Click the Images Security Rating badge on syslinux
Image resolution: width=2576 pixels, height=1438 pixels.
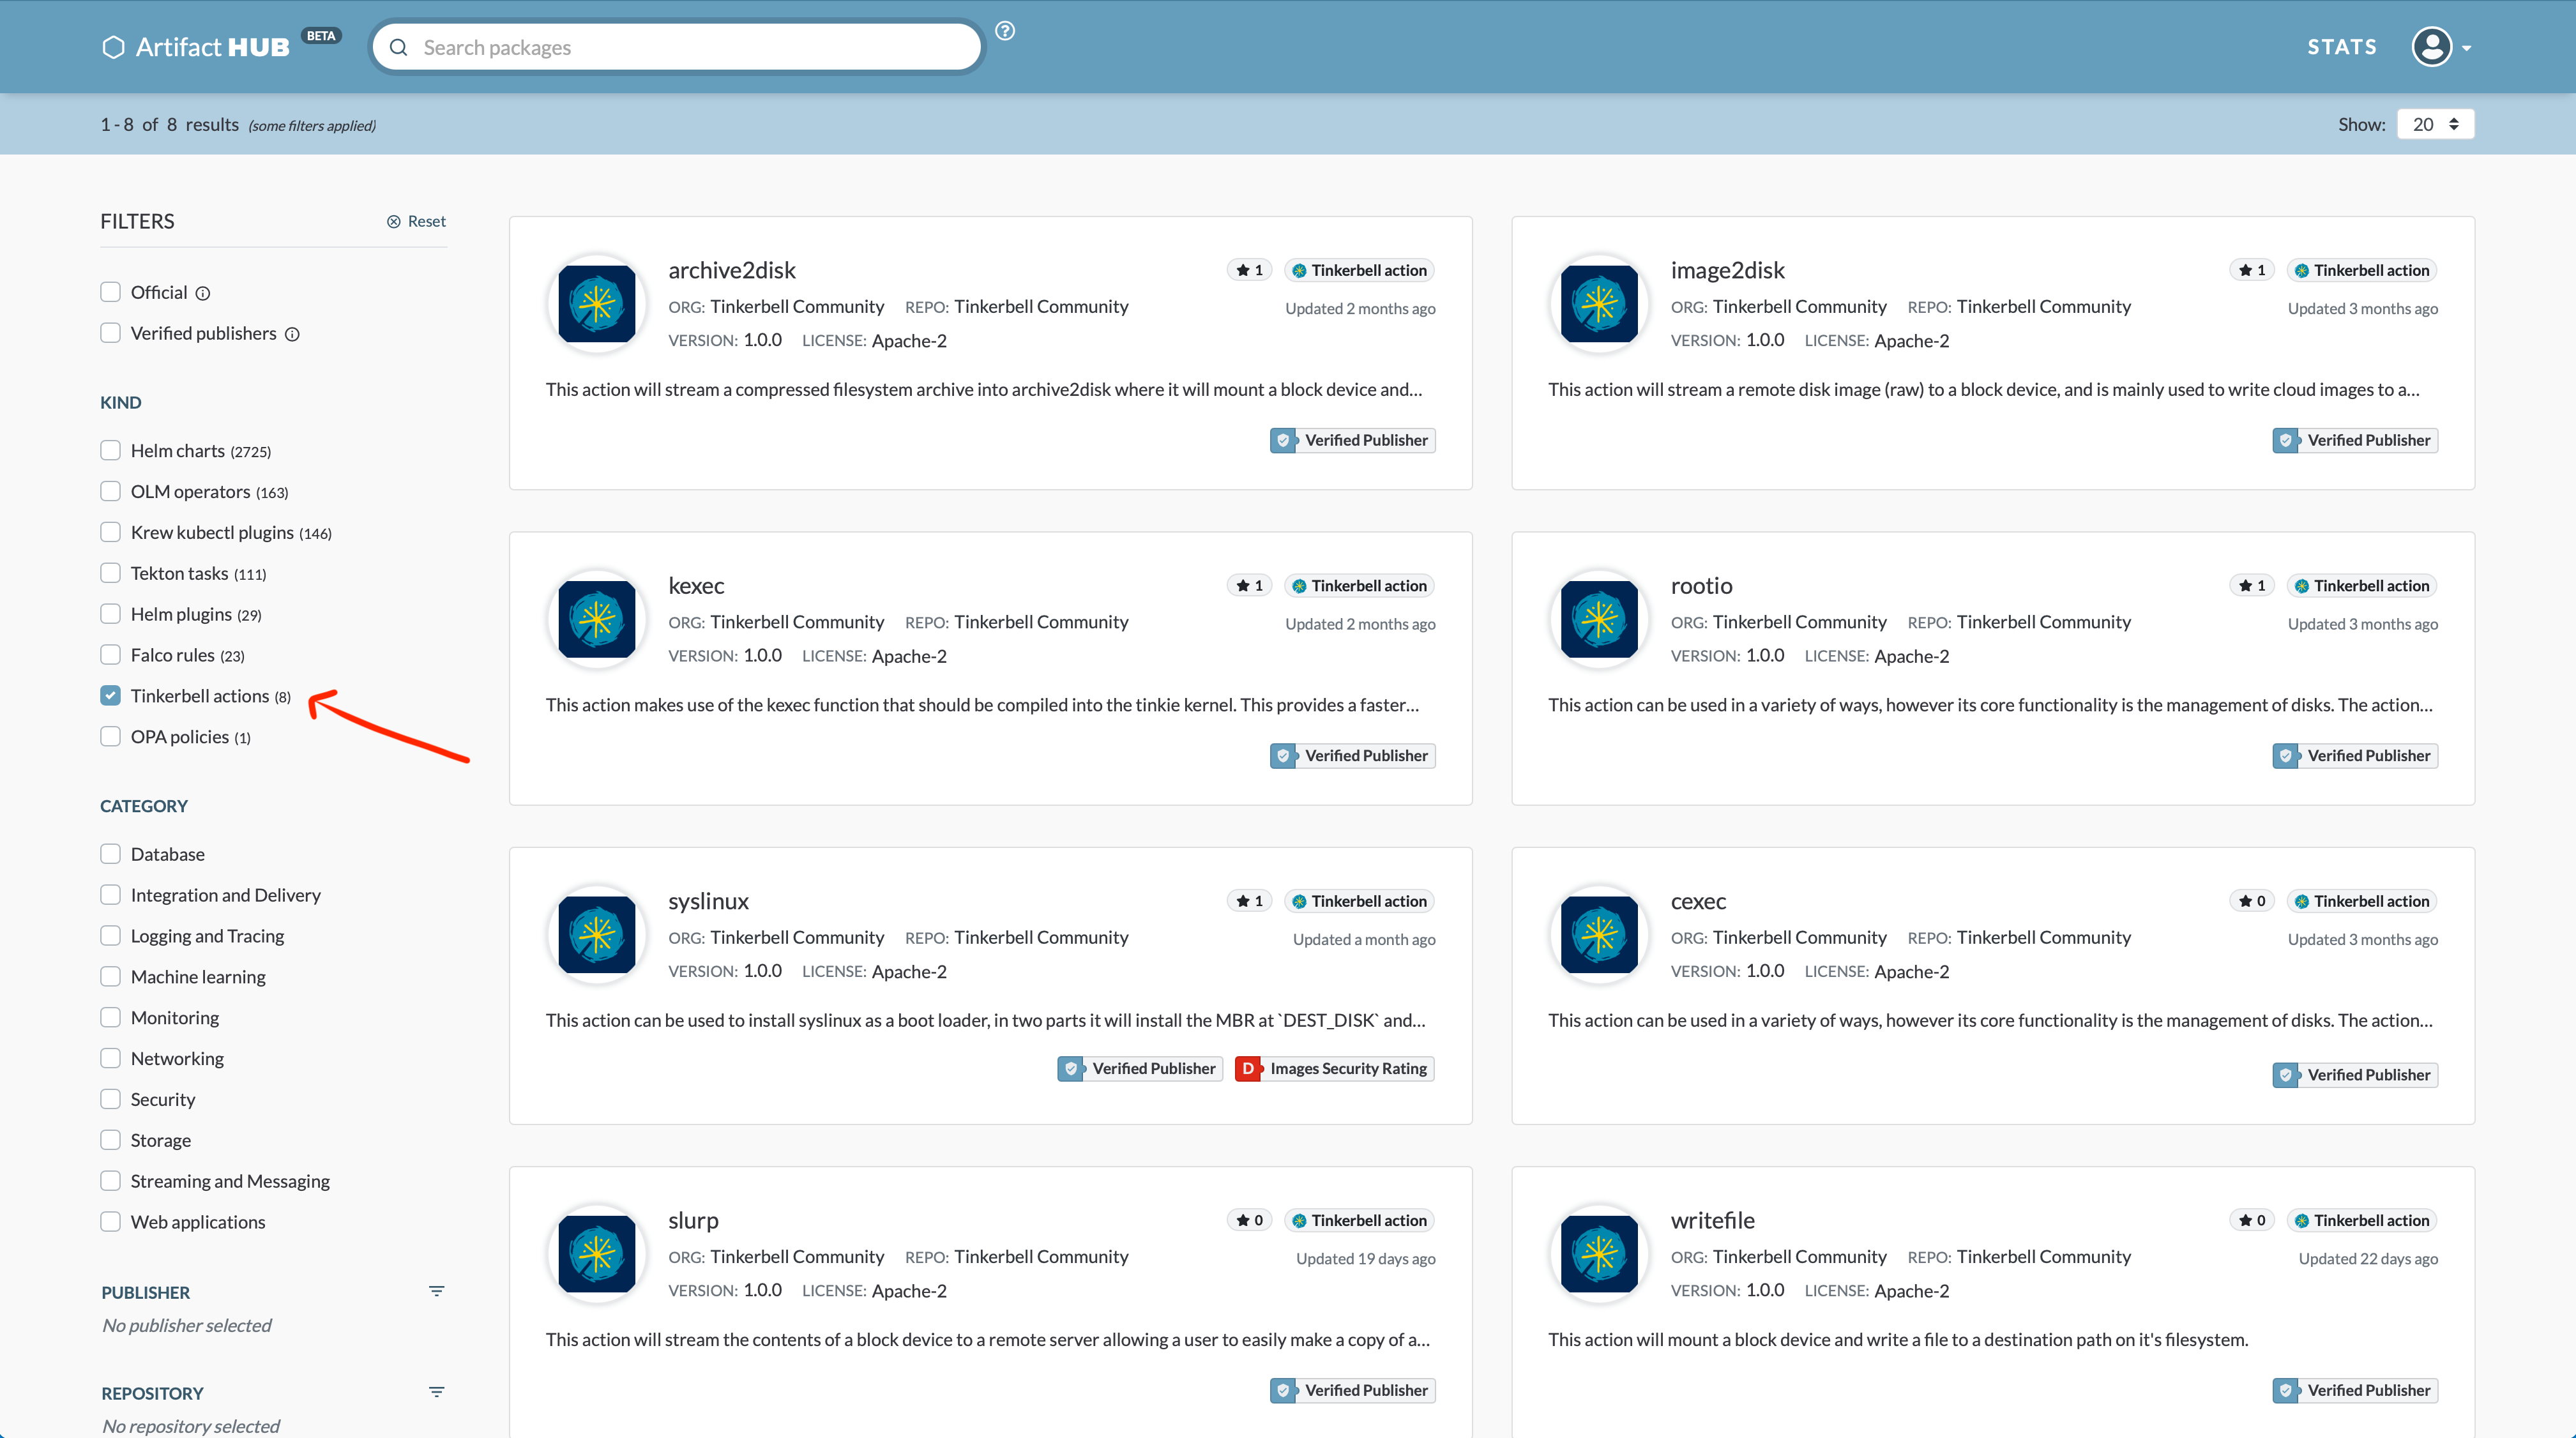(x=1334, y=1068)
